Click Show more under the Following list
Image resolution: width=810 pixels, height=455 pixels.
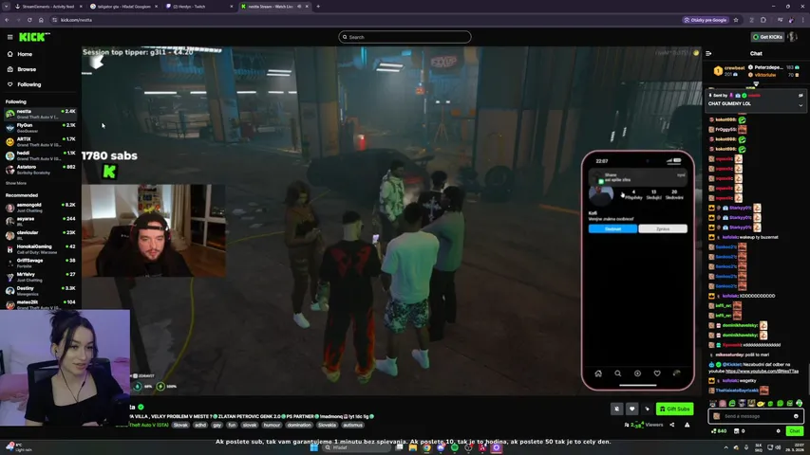16,183
